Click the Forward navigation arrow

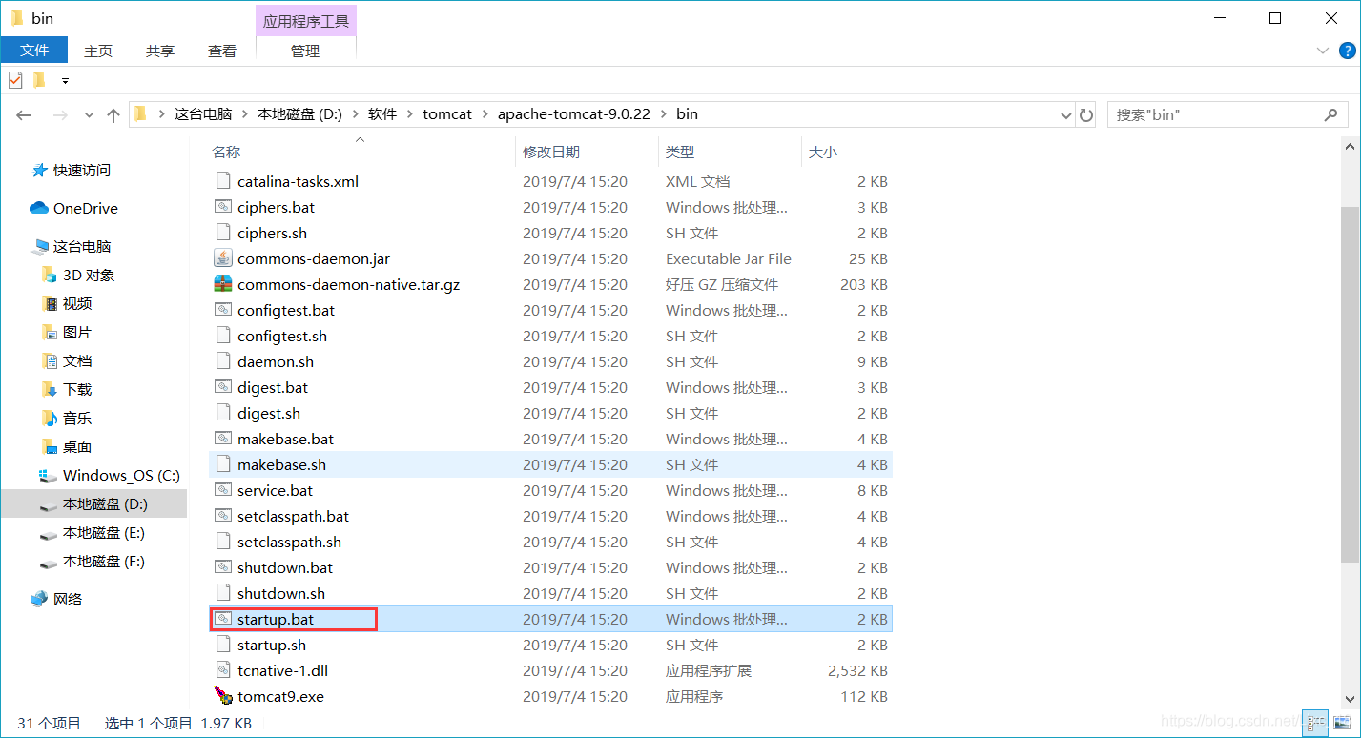pyautogui.click(x=60, y=114)
